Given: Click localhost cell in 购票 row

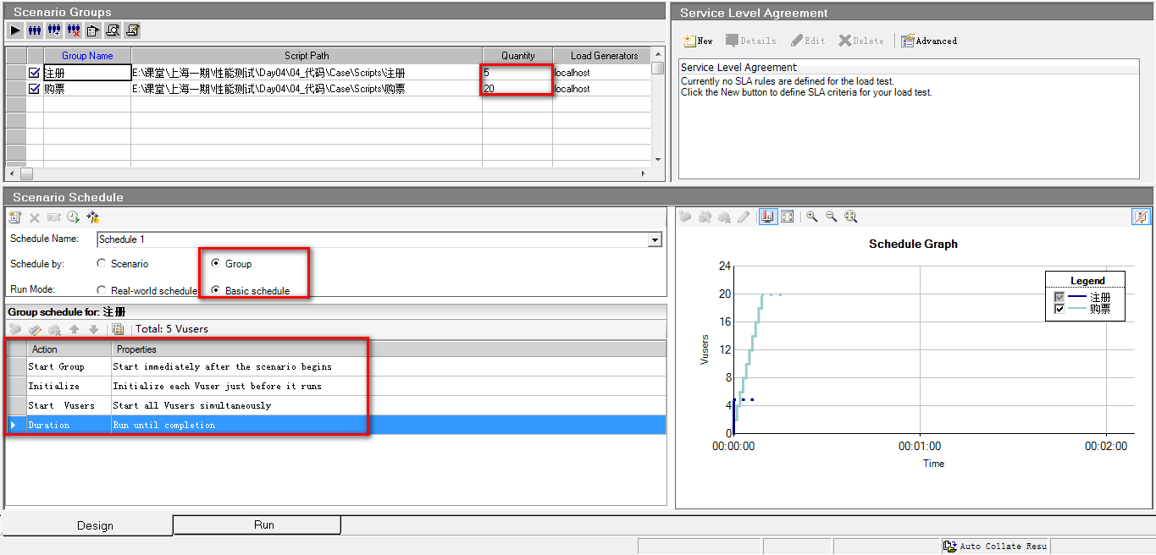Looking at the screenshot, I should [601, 89].
